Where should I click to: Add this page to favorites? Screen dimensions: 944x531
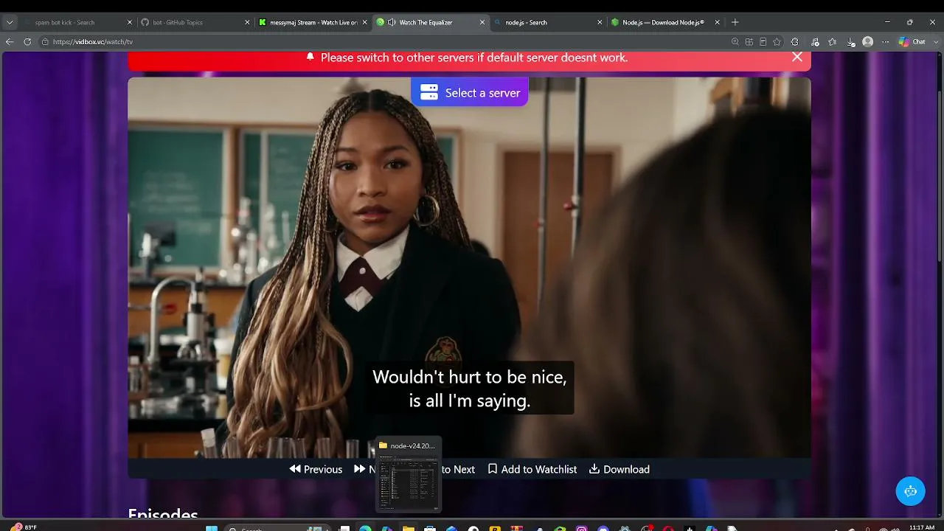(777, 42)
